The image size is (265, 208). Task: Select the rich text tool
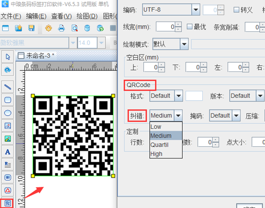point(8,164)
